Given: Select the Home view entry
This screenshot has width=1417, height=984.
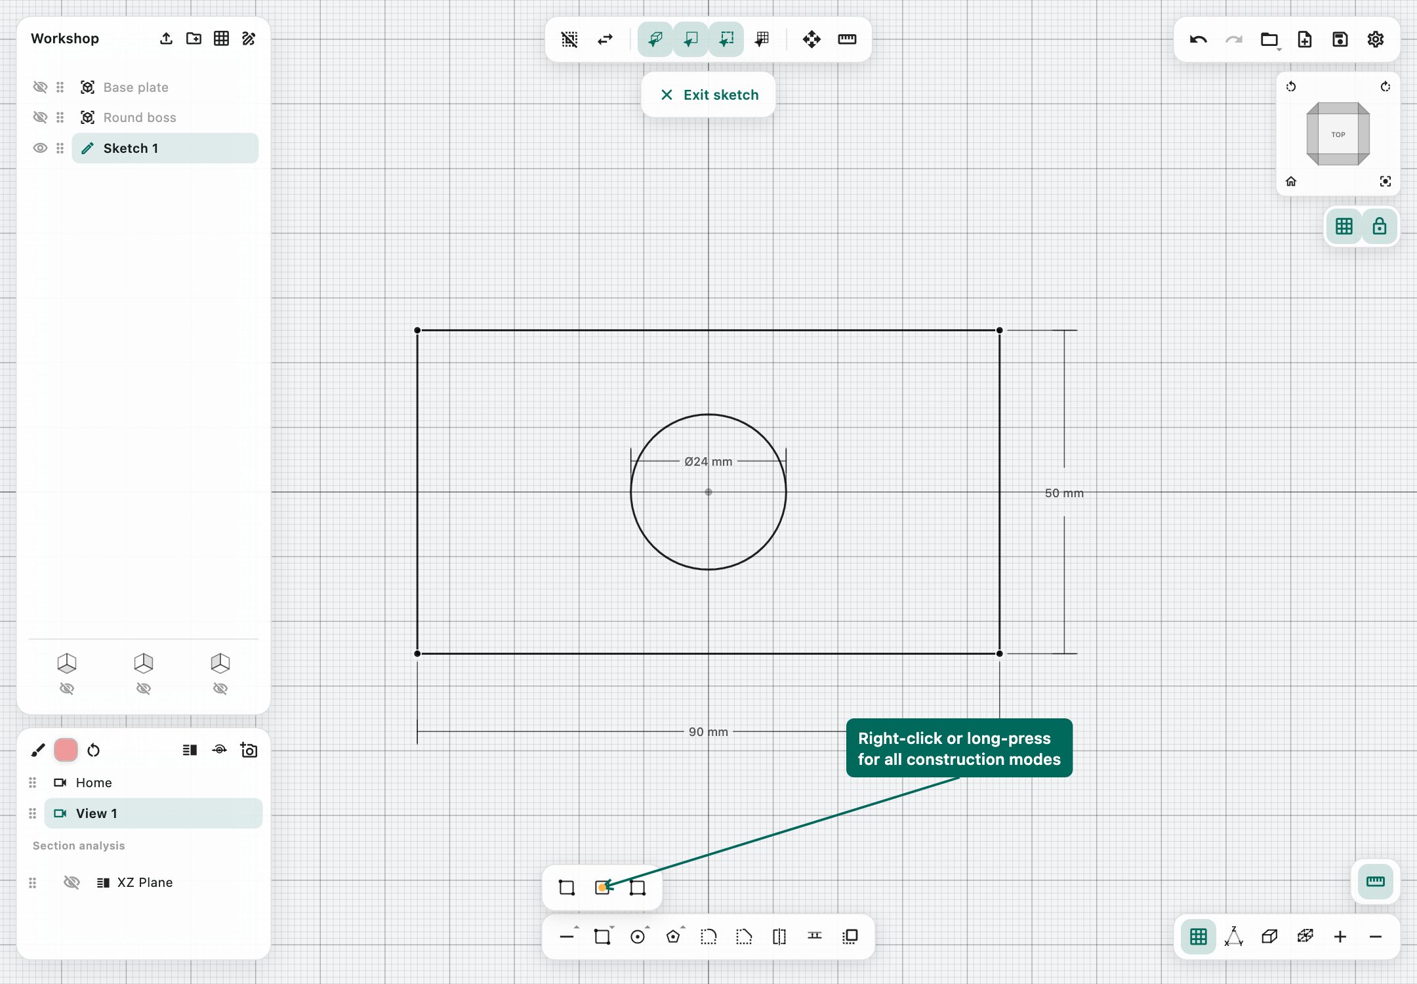Looking at the screenshot, I should pos(154,783).
